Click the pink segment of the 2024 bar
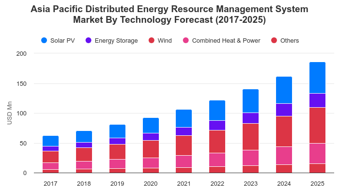Image resolution: width=339 pixels, height=194 pixels. click(284, 156)
